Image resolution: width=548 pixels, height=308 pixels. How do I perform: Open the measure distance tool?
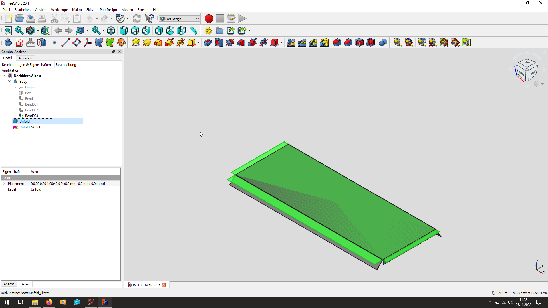(x=194, y=31)
